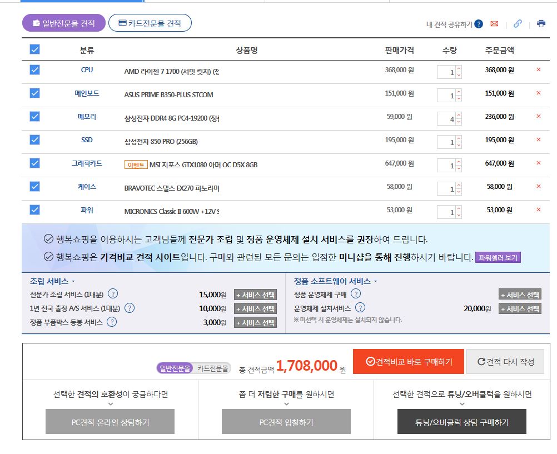557x454 pixels.
Task: Click 튜닝/오버클럭 상담 구매하기 button
Action: click(x=462, y=422)
